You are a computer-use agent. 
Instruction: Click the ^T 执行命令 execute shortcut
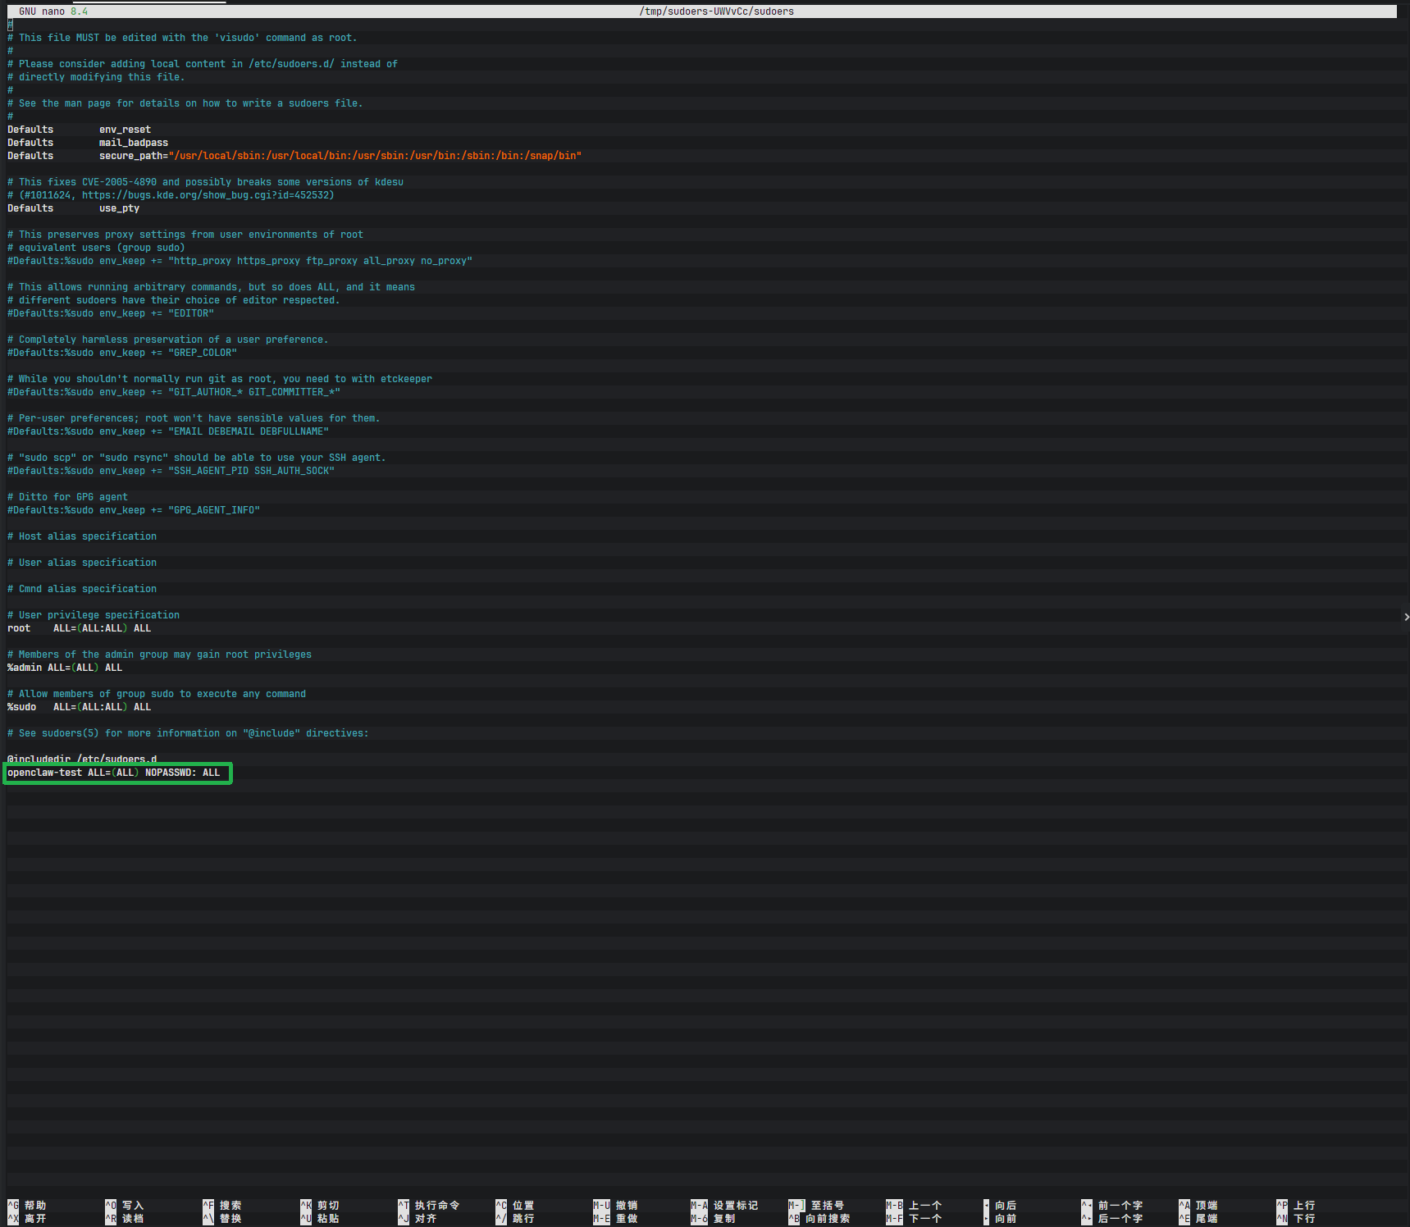point(429,1206)
